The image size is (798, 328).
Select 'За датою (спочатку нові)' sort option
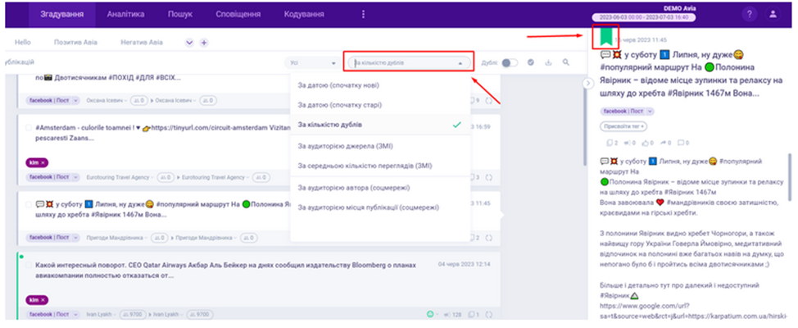338,85
